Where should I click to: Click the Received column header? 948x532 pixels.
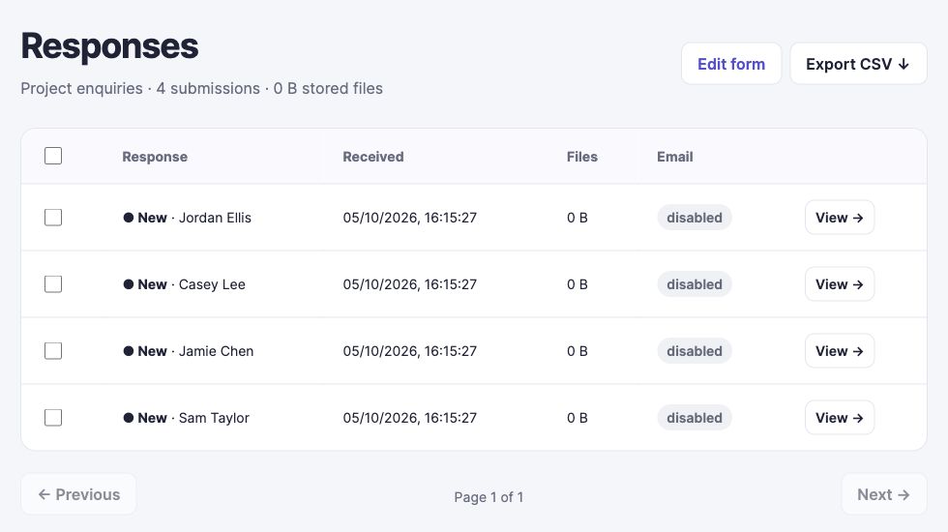[x=373, y=157]
